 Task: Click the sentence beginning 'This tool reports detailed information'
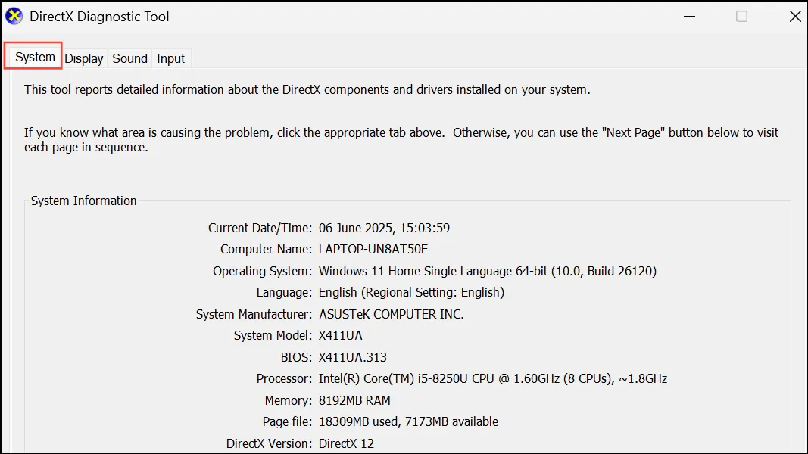click(307, 89)
